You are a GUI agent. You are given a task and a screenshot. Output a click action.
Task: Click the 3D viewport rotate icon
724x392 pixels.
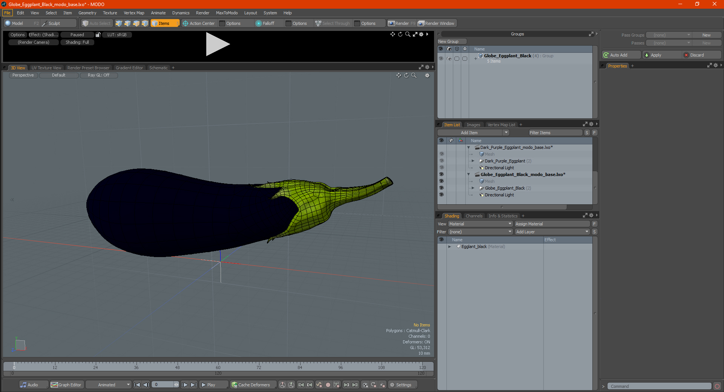[x=406, y=75]
